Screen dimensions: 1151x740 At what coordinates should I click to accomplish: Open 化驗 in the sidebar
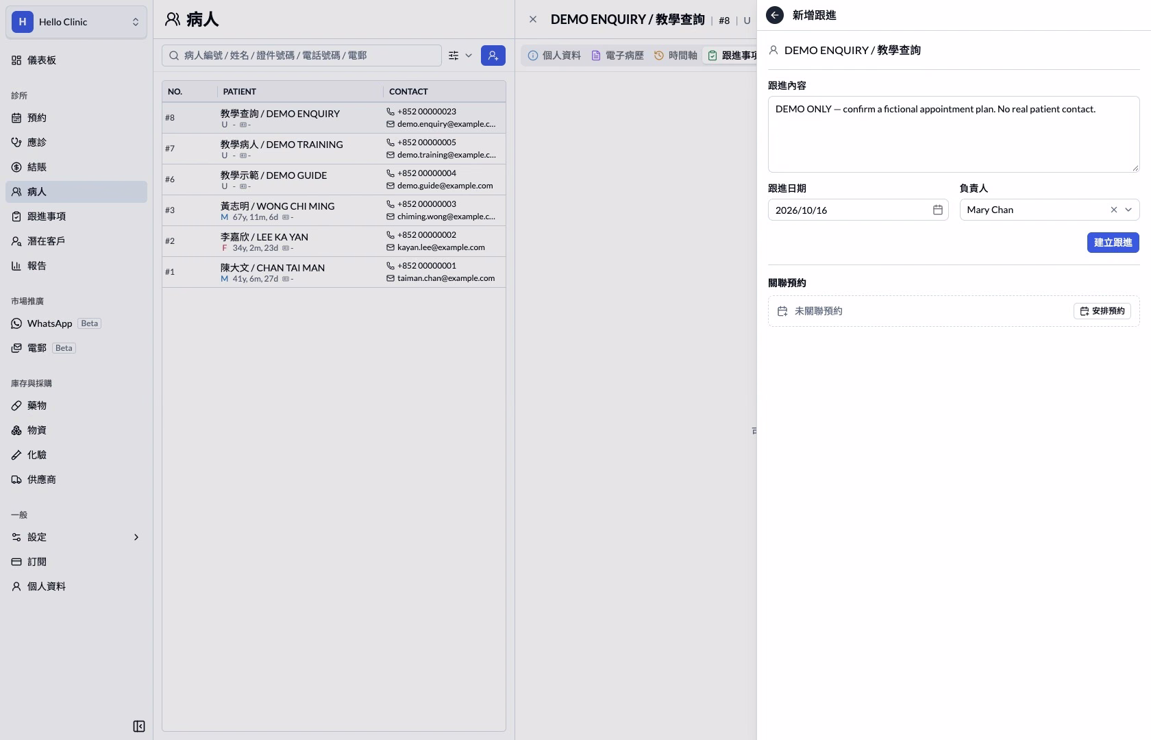point(76,455)
